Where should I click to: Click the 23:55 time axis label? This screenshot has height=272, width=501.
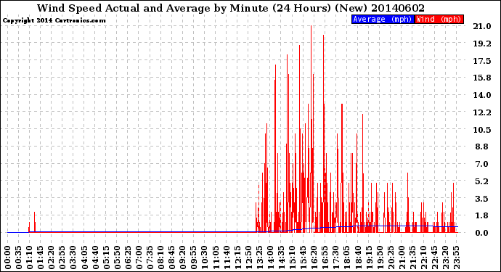[x=457, y=257]
